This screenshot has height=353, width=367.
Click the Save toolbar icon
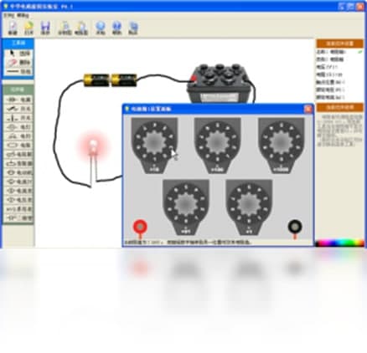click(45, 28)
